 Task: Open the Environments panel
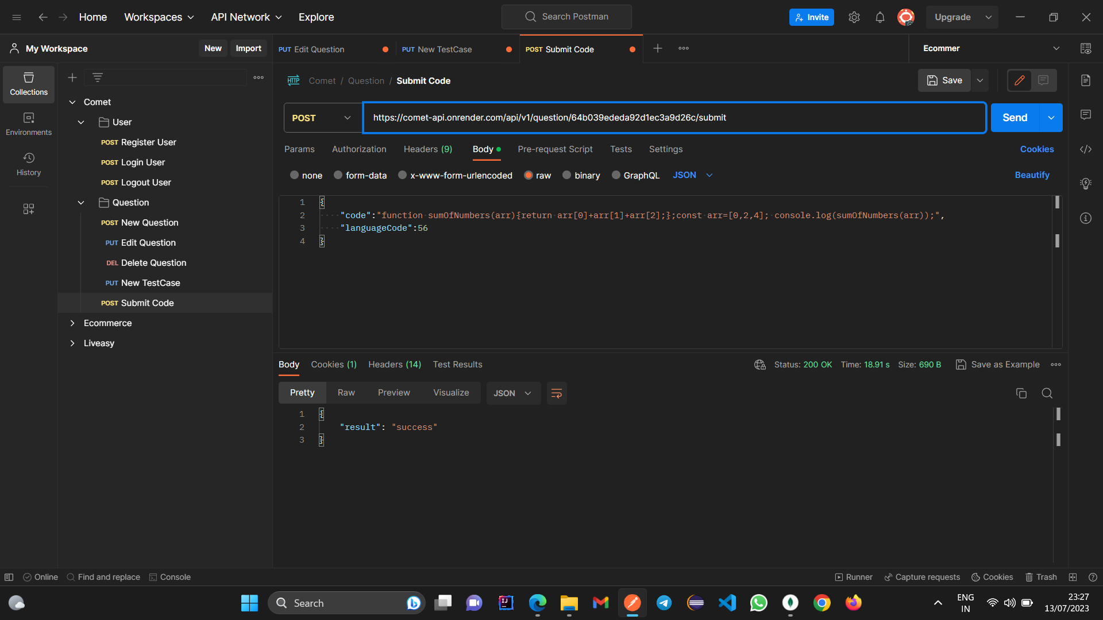tap(28, 123)
